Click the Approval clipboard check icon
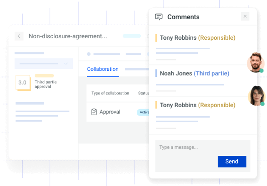 (x=94, y=112)
